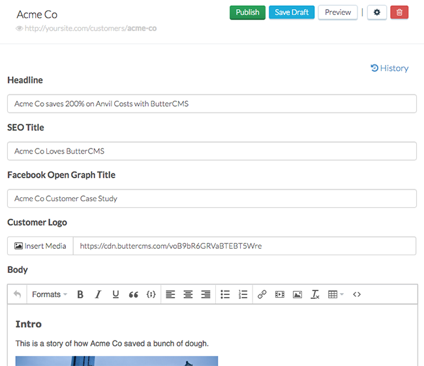The image size is (424, 366).
Task: Delete page with red trash icon
Action: point(399,12)
